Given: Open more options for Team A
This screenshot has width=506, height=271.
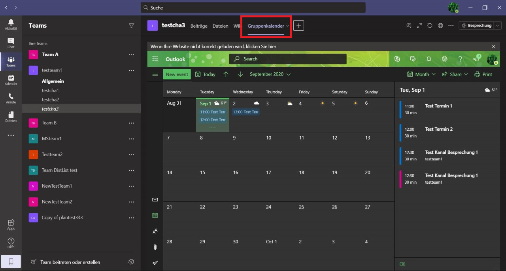Looking at the screenshot, I should tap(132, 55).
